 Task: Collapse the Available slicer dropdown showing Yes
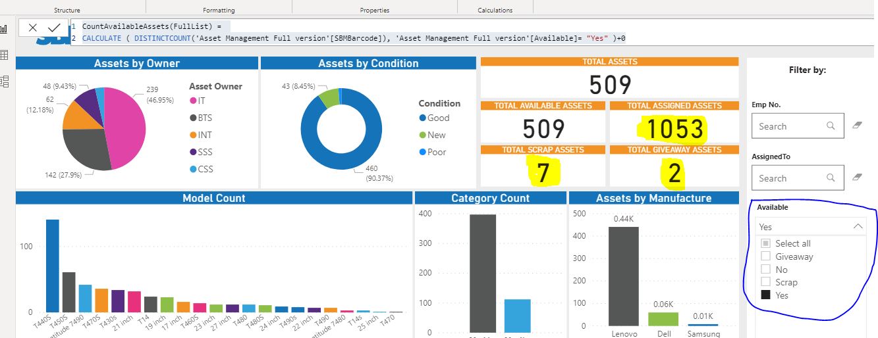point(858,226)
